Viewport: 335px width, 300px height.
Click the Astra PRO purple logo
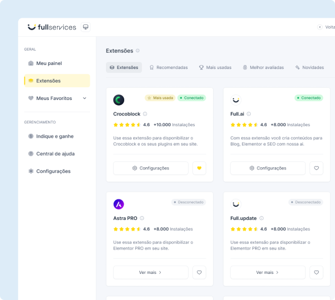point(119,204)
